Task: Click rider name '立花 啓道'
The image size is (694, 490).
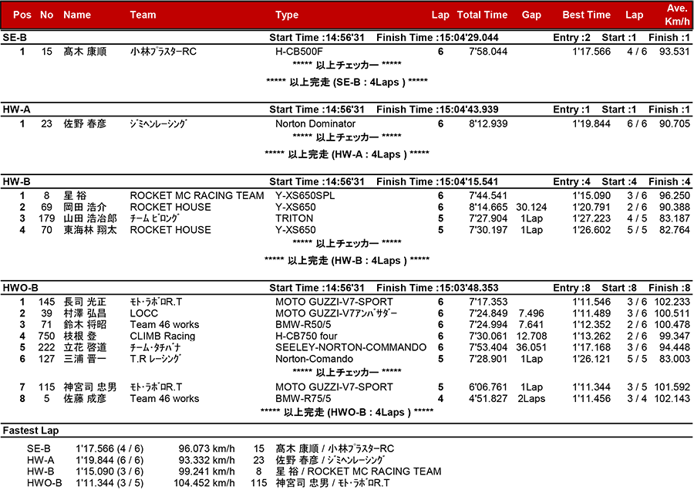Action: (85, 348)
